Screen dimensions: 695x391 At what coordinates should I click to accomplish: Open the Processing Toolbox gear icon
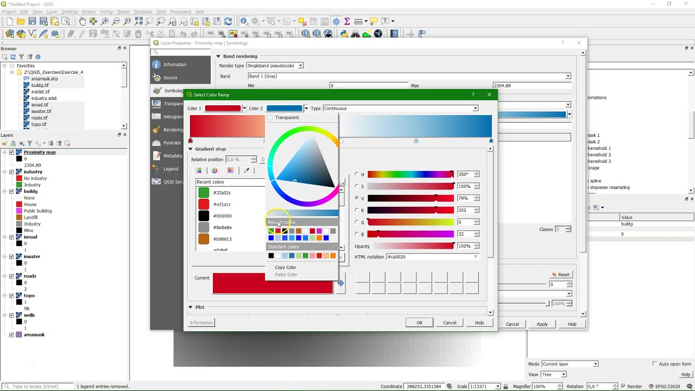click(x=336, y=21)
